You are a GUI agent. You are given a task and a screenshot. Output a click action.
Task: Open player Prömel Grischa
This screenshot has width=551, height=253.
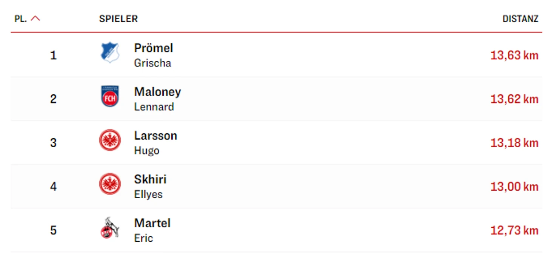click(x=154, y=55)
